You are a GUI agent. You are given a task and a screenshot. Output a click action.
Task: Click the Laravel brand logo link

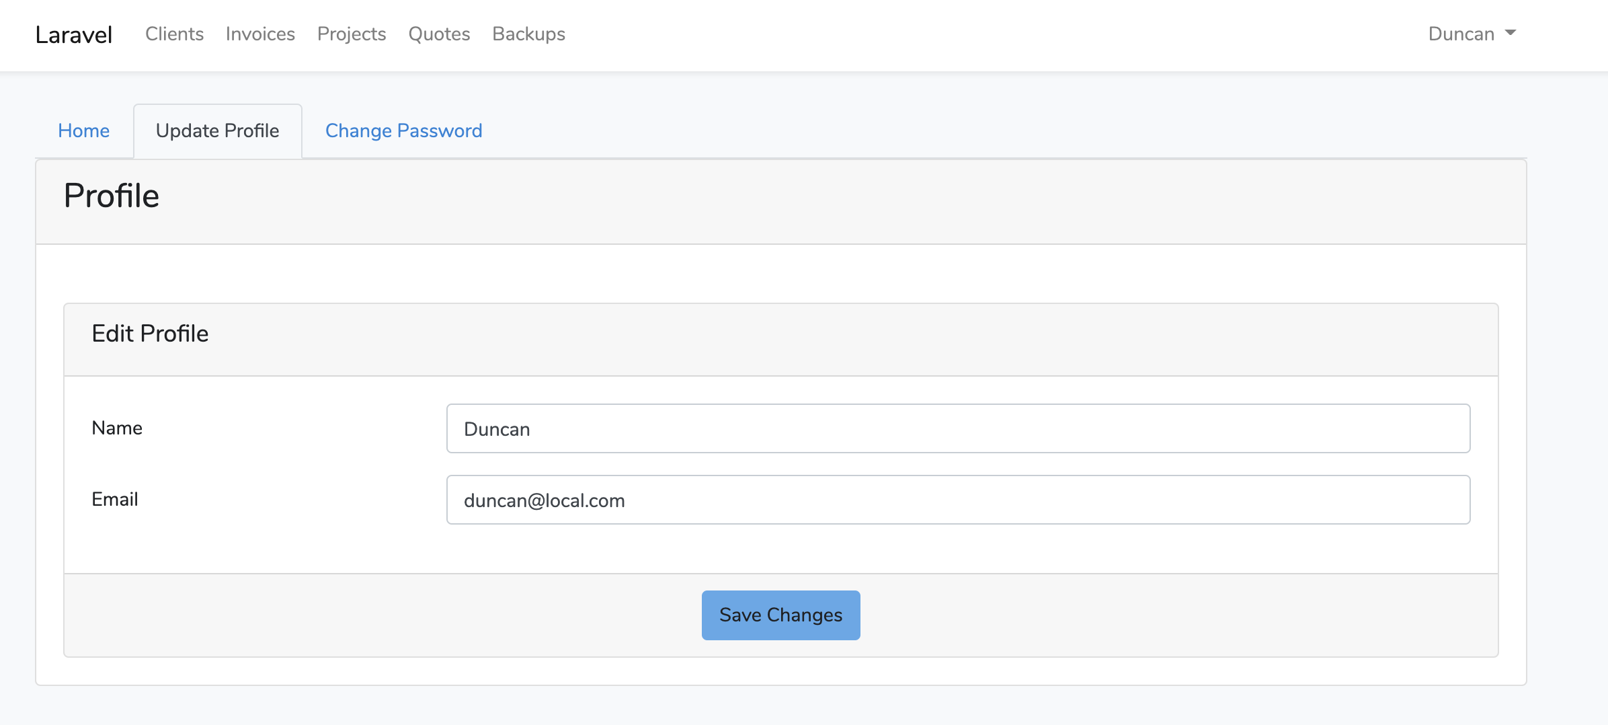73,34
